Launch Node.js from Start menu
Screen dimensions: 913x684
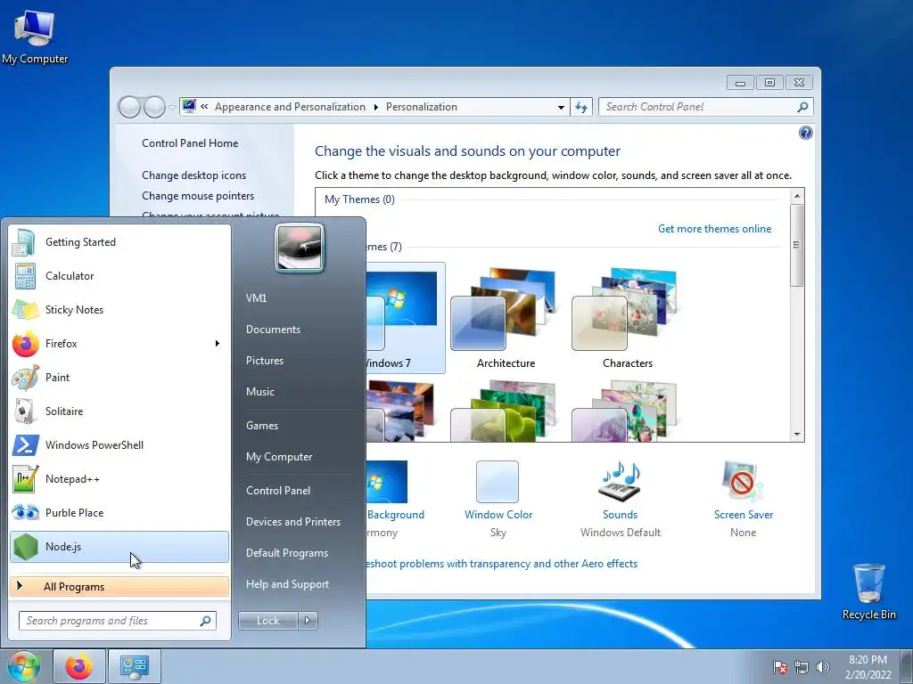[119, 546]
